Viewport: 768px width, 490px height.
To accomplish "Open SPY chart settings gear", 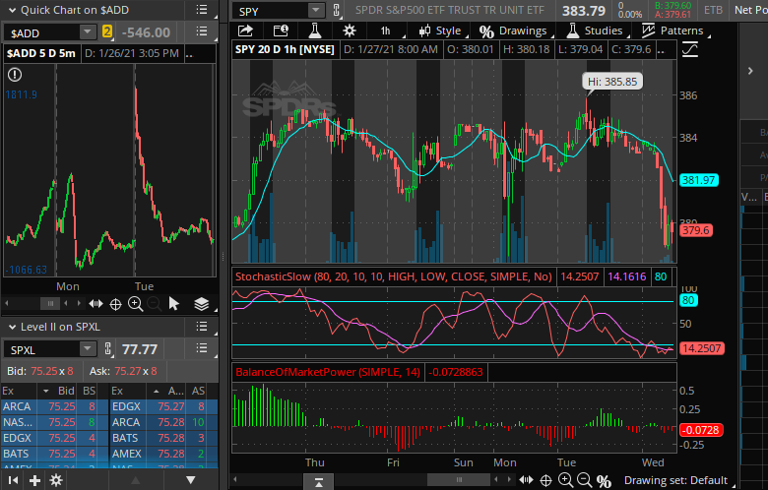I will [350, 31].
